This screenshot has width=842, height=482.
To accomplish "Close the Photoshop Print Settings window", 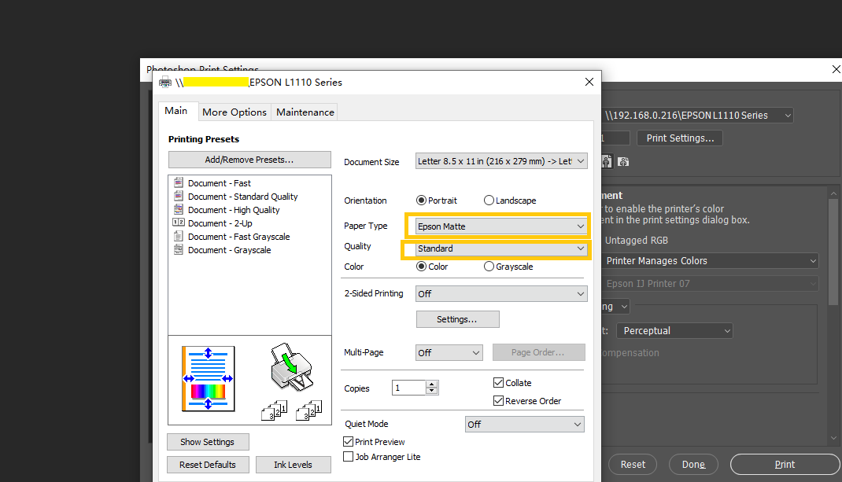I will (x=836, y=69).
